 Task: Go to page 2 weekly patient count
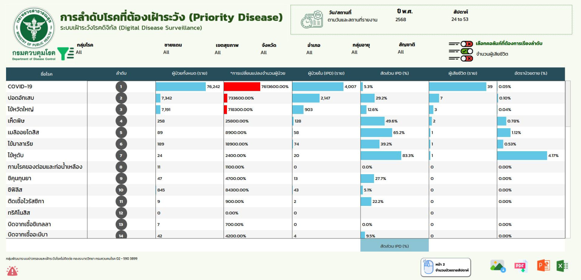coord(446,268)
